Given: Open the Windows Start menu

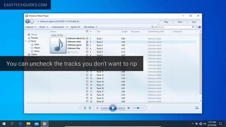Looking at the screenshot, I should 4,124.
